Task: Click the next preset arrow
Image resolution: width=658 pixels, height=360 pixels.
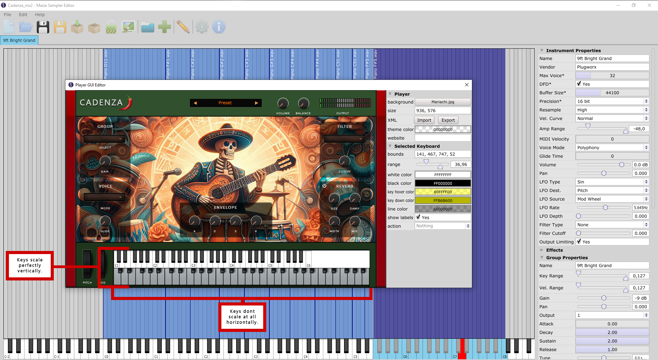Action: point(256,103)
